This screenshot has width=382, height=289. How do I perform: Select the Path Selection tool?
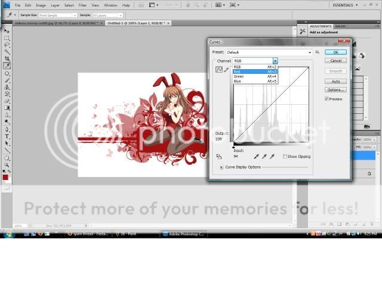tap(7, 143)
